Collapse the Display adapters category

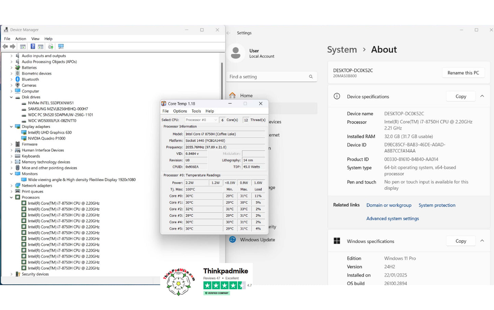pyautogui.click(x=12, y=126)
